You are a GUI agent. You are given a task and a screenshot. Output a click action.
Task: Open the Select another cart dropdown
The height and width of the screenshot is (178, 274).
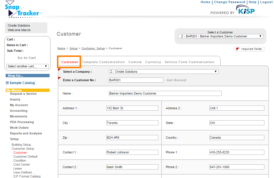point(27,66)
